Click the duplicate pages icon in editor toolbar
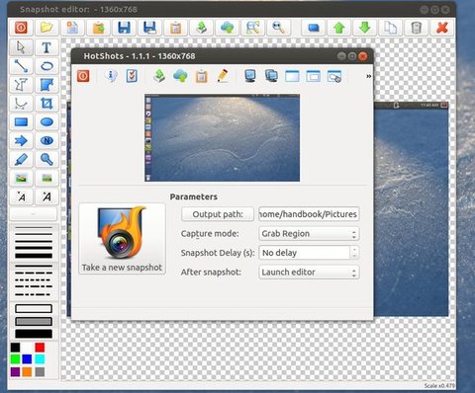This screenshot has height=393, width=475. pos(390,28)
